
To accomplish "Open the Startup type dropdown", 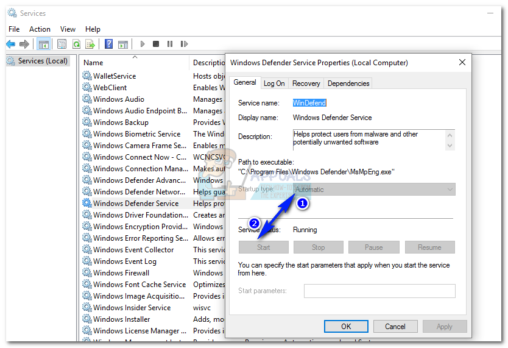I will point(374,190).
